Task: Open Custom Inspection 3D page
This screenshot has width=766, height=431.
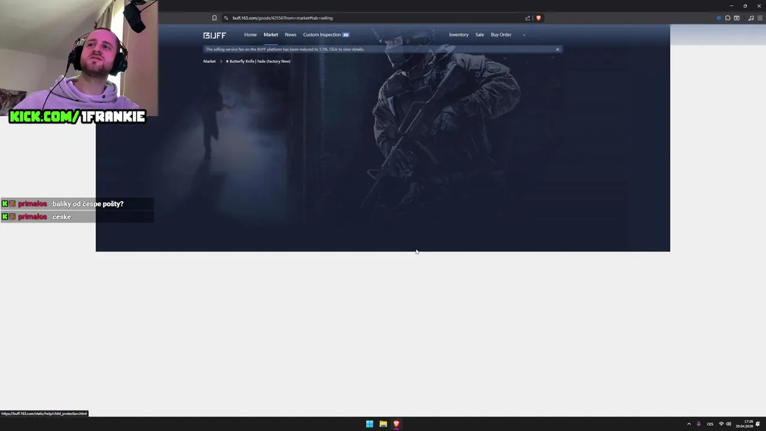Action: (326, 35)
